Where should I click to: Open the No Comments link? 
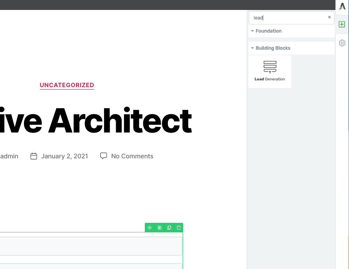132,156
